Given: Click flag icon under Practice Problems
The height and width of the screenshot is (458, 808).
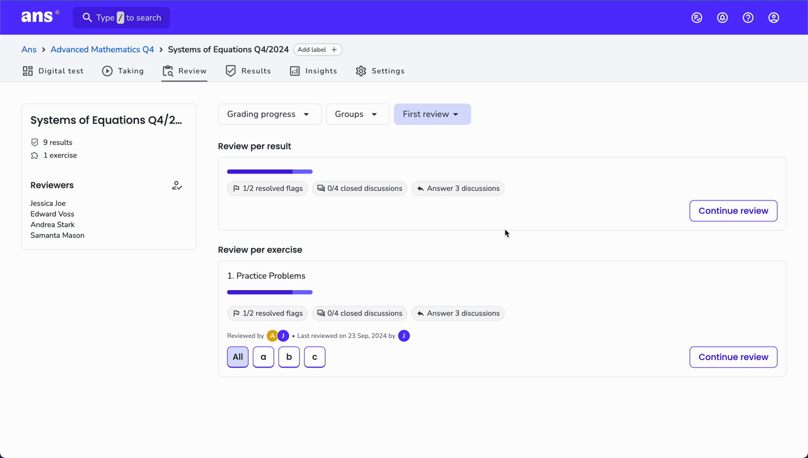Looking at the screenshot, I should [236, 314].
